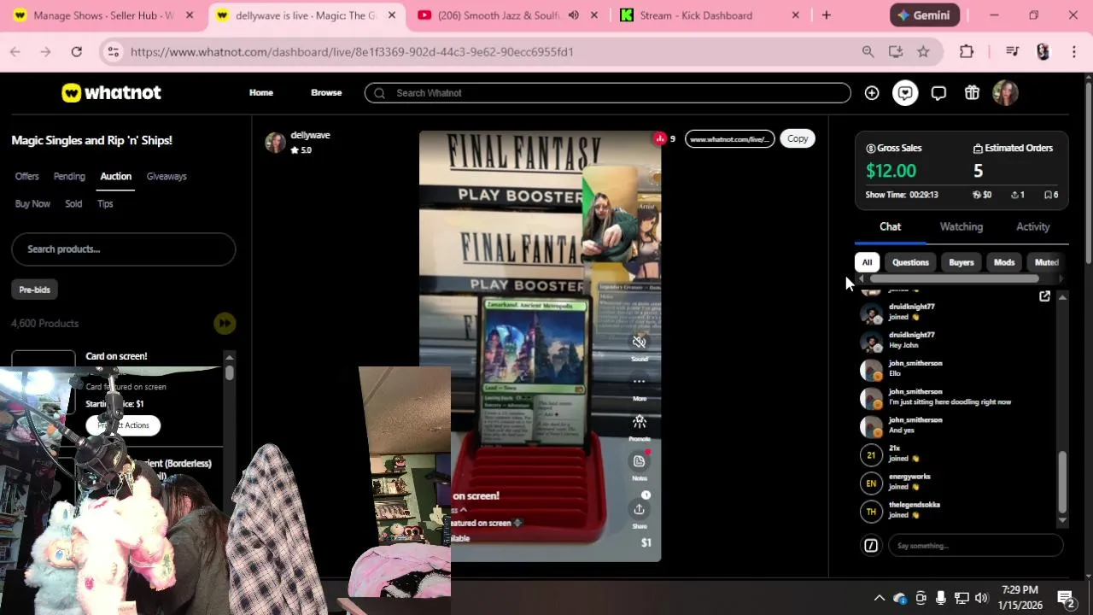Image resolution: width=1093 pixels, height=615 pixels.
Task: Click the Share icon on stream
Action: click(x=639, y=509)
